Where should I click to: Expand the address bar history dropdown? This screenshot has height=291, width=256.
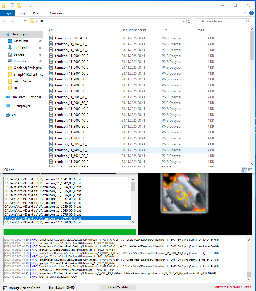pos(184,21)
